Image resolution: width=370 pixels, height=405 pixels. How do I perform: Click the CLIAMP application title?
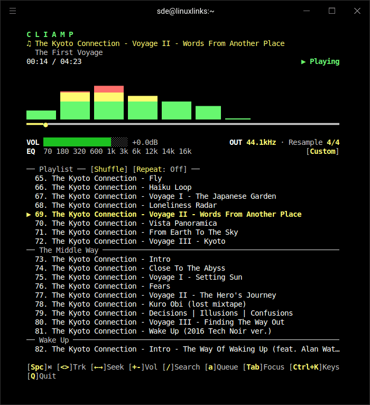[50, 34]
